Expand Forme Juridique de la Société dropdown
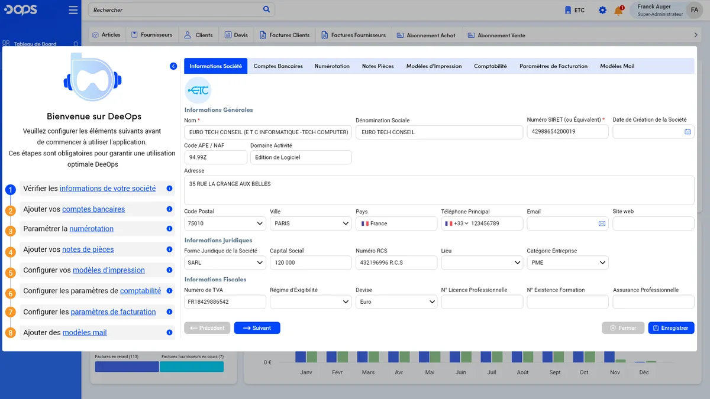This screenshot has height=399, width=710. coord(260,262)
